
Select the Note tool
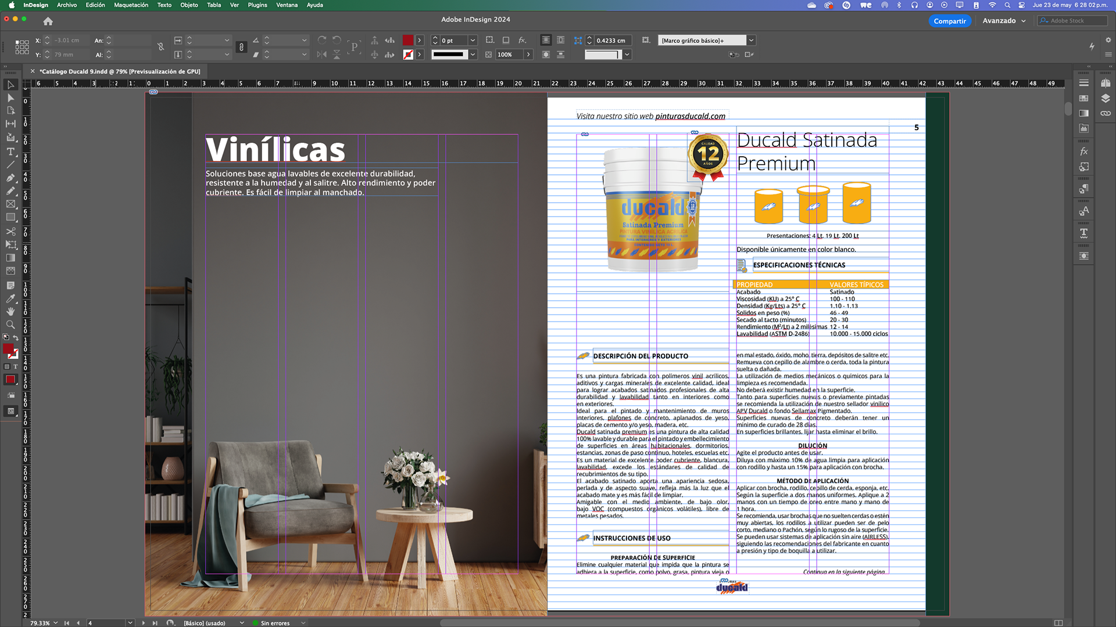tap(10, 286)
